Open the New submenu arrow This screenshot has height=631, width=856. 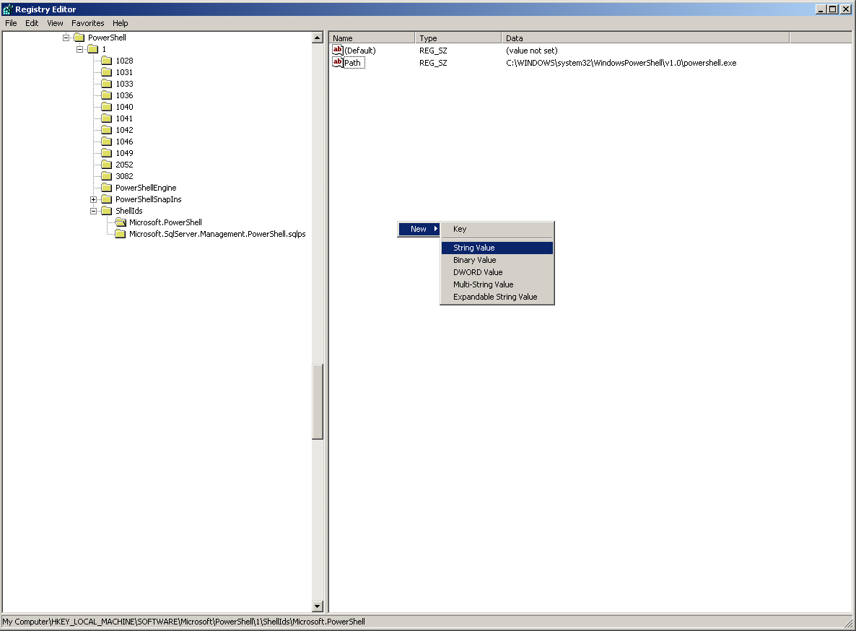pyautogui.click(x=436, y=229)
